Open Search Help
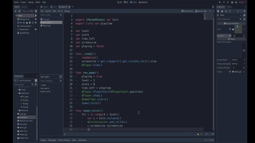This screenshot has height=143, width=255. click(201, 11)
